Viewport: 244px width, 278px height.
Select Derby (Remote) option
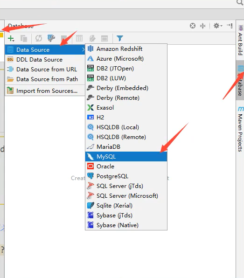(126, 98)
